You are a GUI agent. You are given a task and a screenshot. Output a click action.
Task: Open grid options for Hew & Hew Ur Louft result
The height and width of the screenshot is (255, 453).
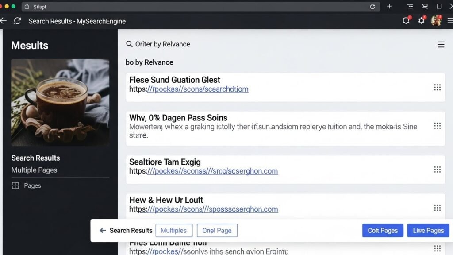click(437, 208)
